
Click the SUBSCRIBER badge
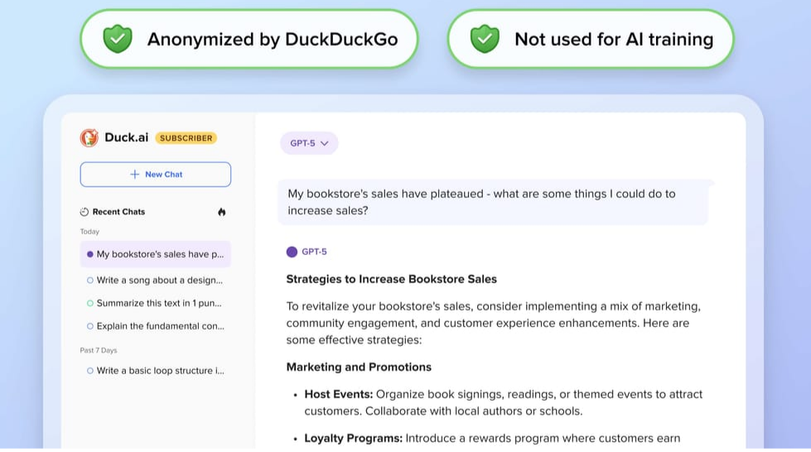(186, 138)
